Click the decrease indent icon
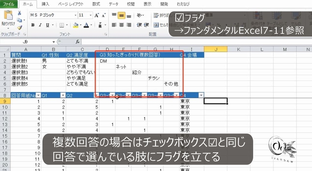 click(139, 25)
